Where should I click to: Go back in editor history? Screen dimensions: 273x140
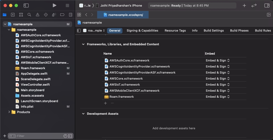tap(86, 15)
